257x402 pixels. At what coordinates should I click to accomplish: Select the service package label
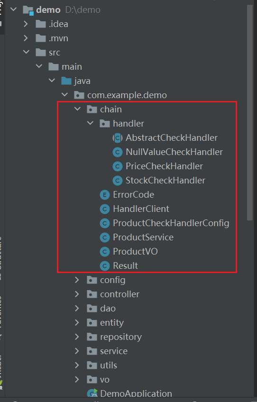tap(114, 351)
